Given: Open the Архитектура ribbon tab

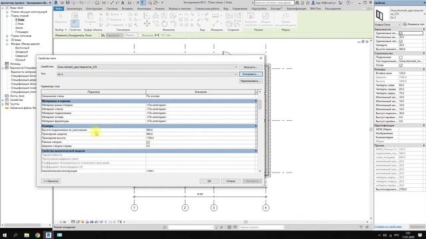Looking at the screenshot, I should [74, 9].
